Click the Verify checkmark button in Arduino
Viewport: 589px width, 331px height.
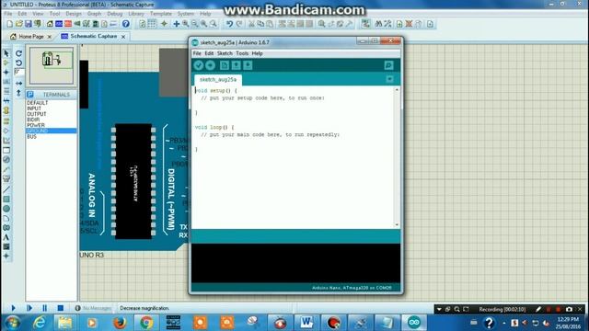tap(199, 65)
